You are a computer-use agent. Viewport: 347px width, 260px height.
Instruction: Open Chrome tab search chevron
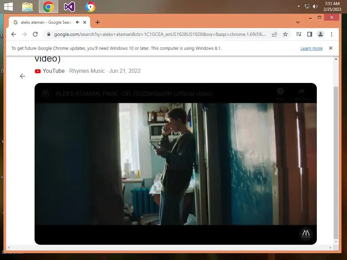point(298,22)
